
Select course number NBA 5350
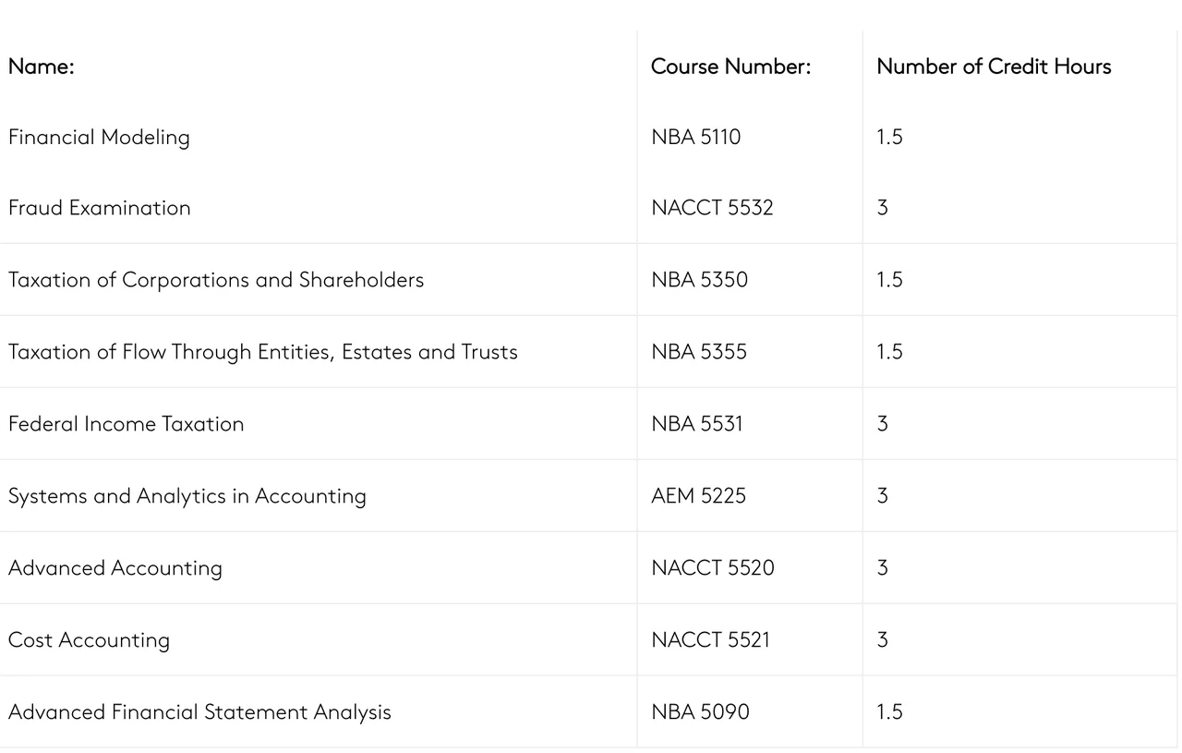point(699,280)
